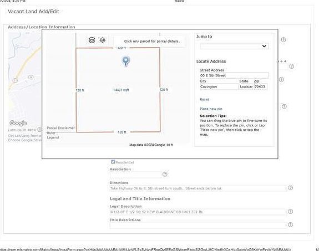Open help icon beside the Directions field
This screenshot has width=319, height=251.
(290, 188)
